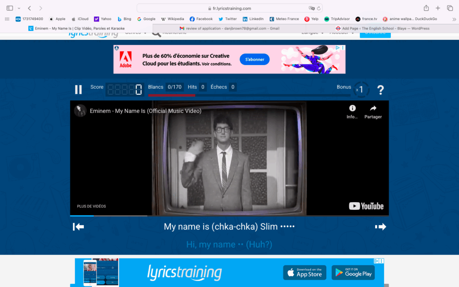Reload the page
Image resolution: width=459 pixels, height=287 pixels.
pos(319,8)
